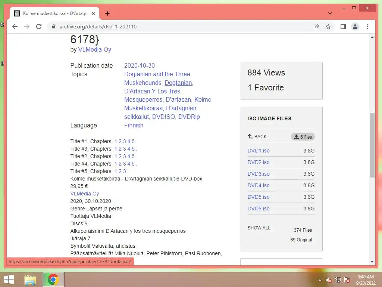Open the 374 Files link
The height and width of the screenshot is (287, 382).
tap(303, 230)
